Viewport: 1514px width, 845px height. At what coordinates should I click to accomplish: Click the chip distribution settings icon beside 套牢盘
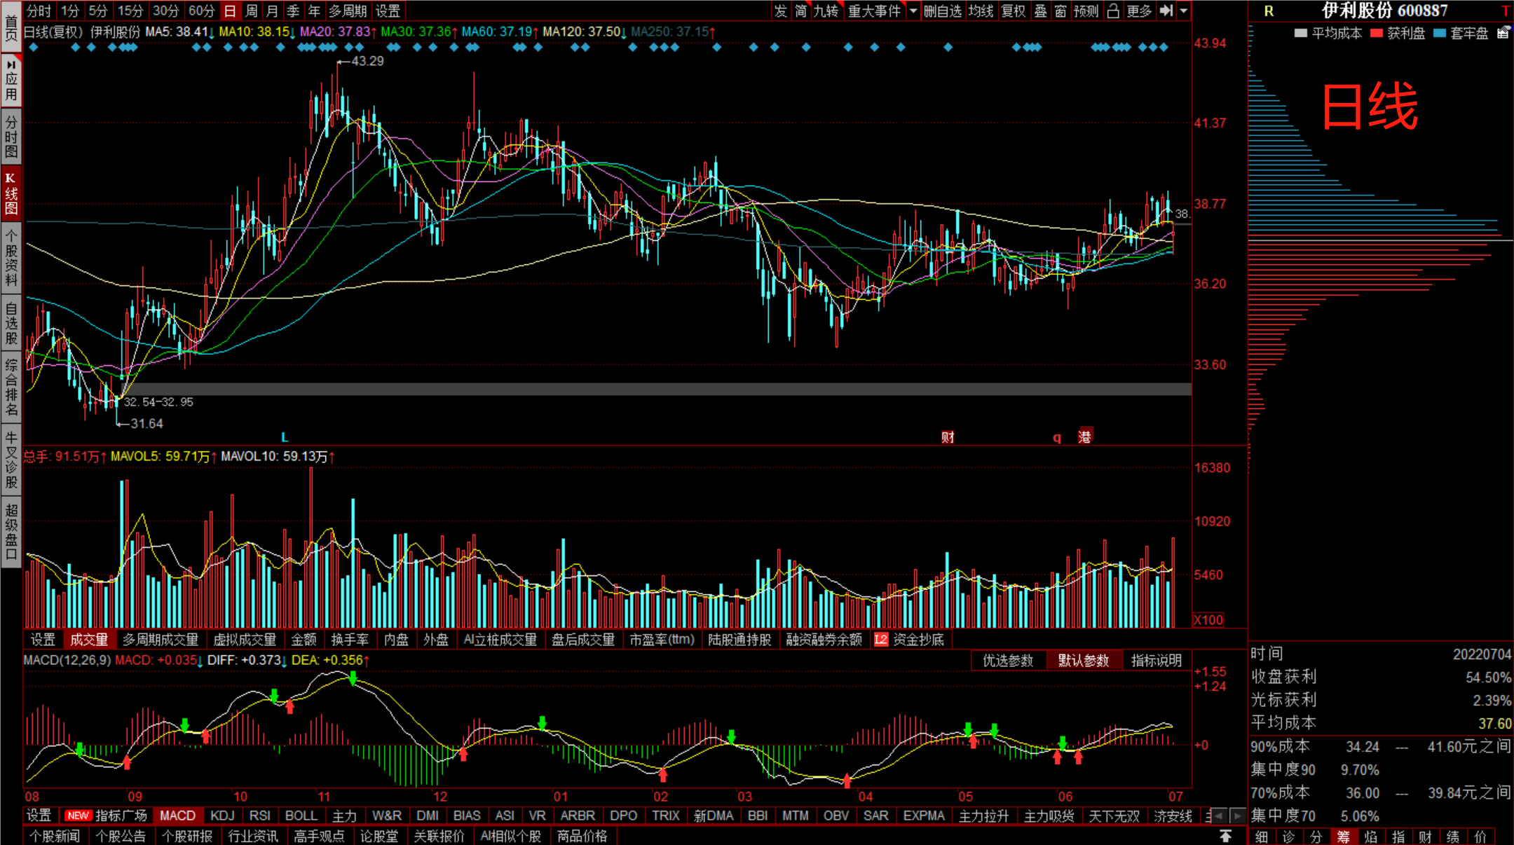[x=1503, y=33]
